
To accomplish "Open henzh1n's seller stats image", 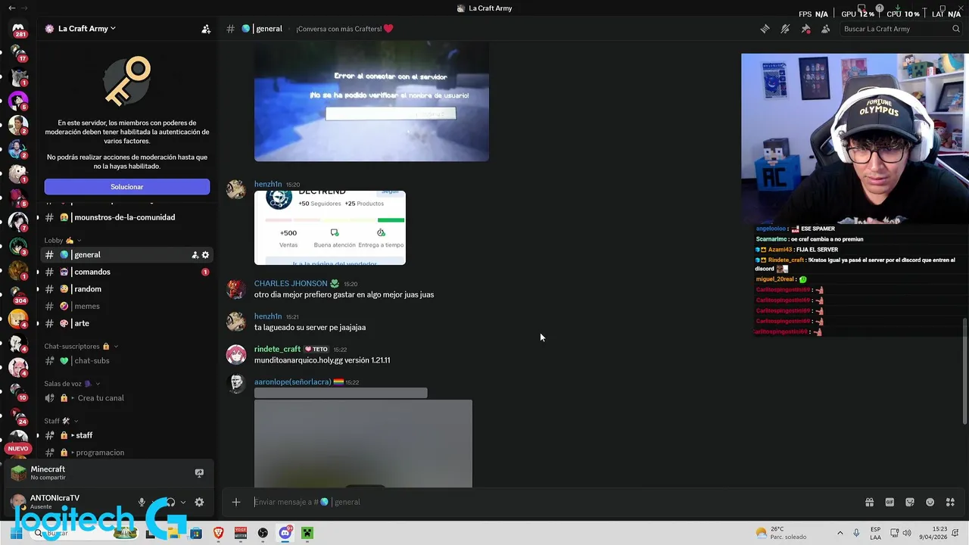I will [330, 228].
